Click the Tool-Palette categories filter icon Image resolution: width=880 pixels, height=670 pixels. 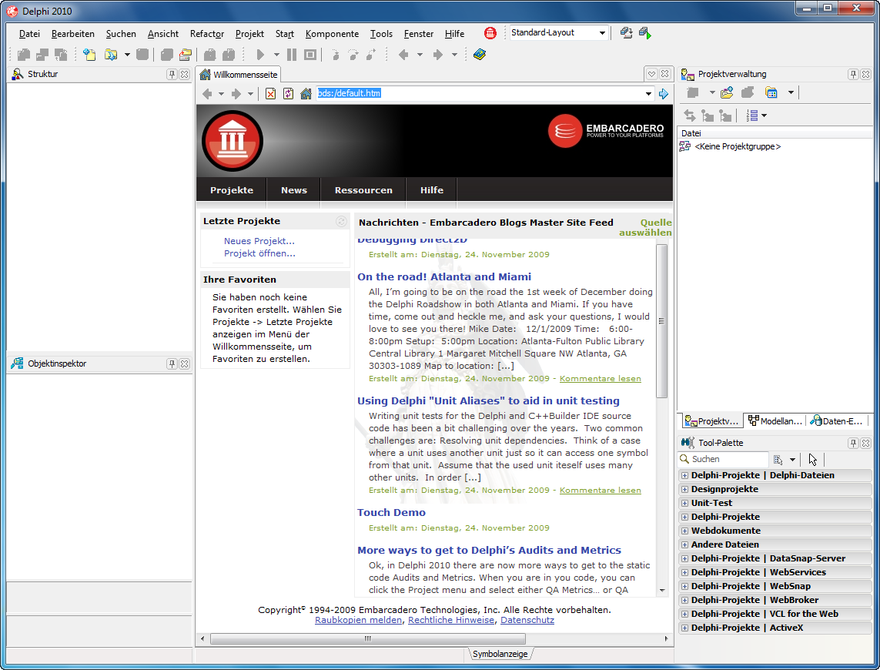pyautogui.click(x=778, y=460)
